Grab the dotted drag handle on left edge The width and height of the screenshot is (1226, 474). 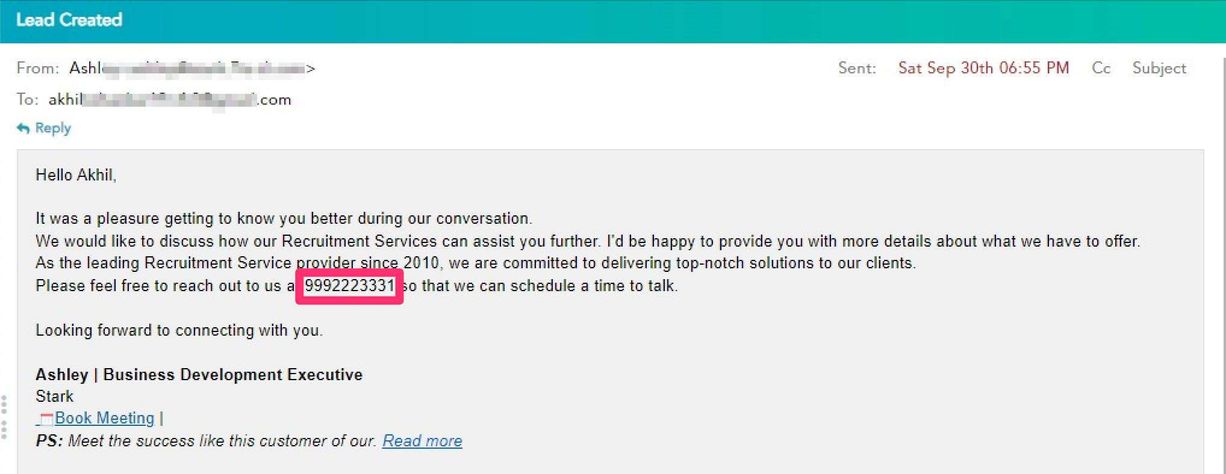coord(4,417)
